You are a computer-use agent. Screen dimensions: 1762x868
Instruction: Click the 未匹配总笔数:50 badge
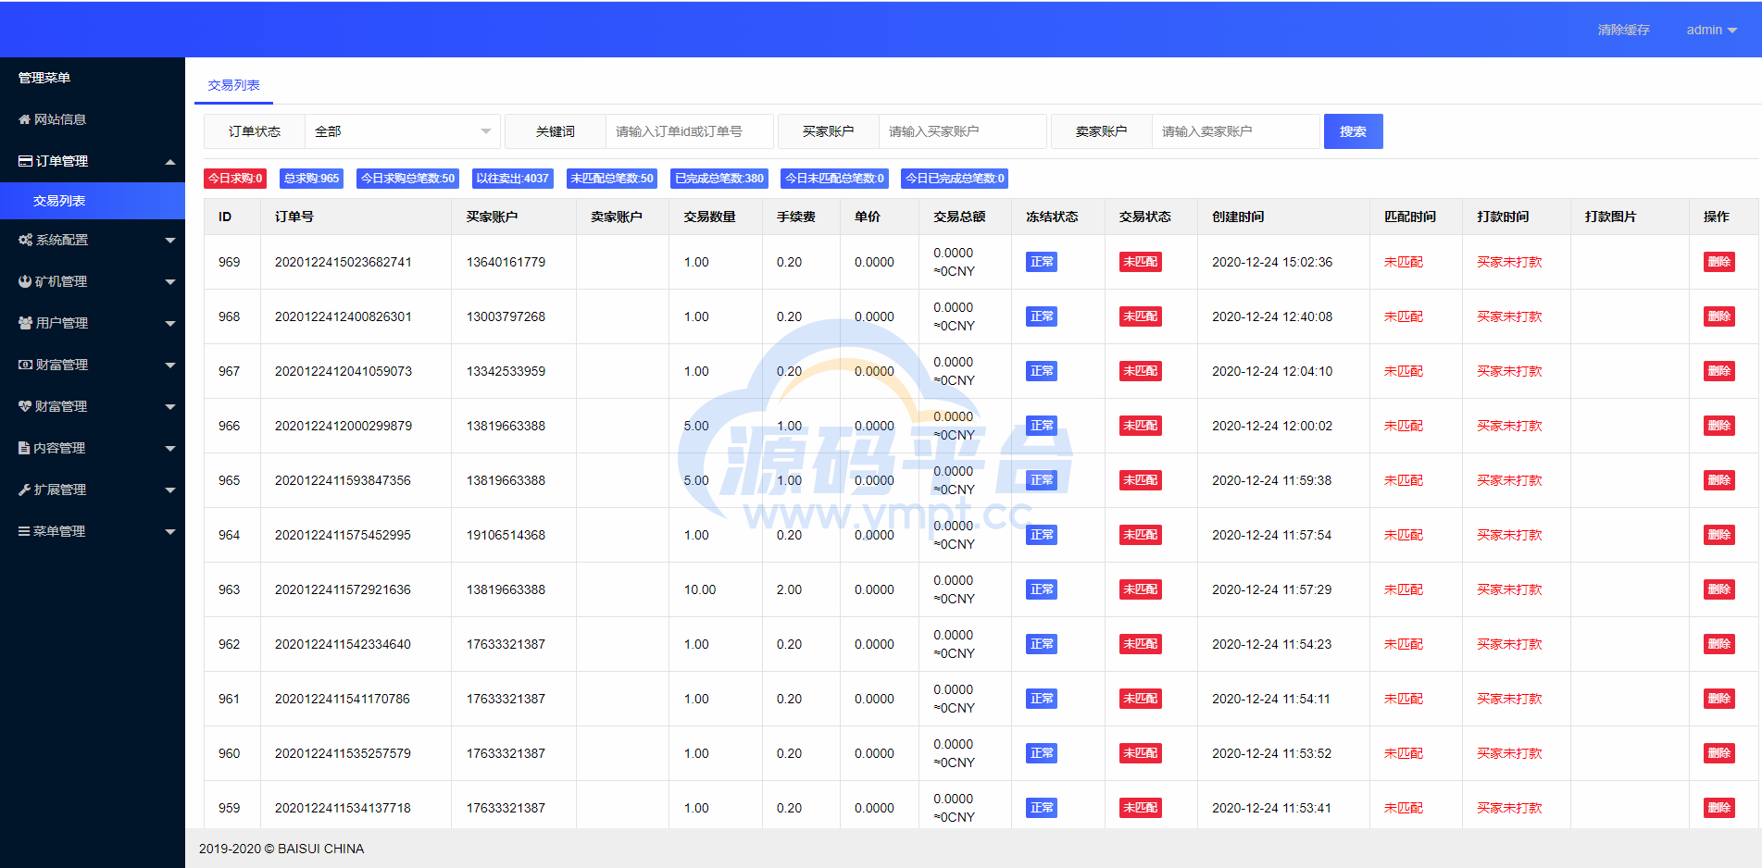tap(611, 179)
